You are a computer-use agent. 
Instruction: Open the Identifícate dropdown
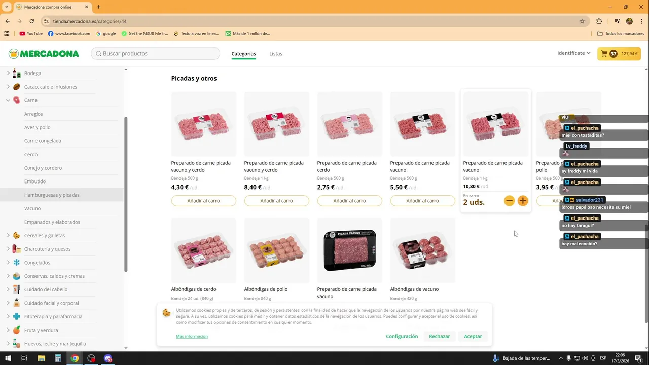pyautogui.click(x=573, y=53)
